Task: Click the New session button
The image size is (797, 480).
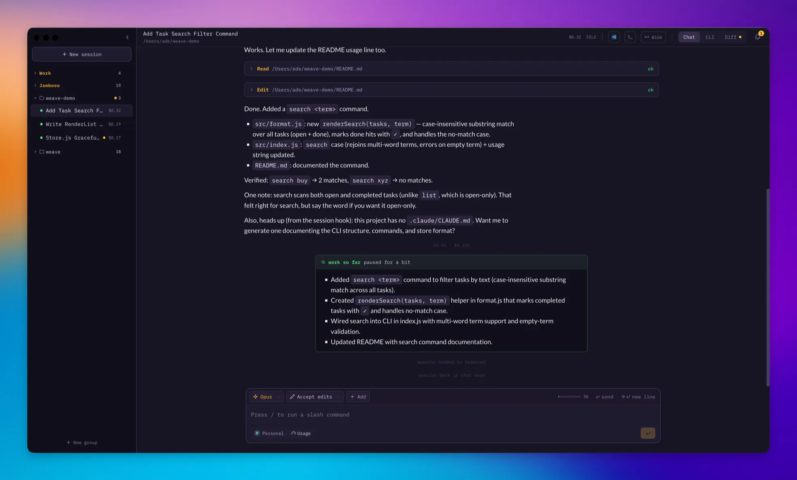Action: (81, 54)
